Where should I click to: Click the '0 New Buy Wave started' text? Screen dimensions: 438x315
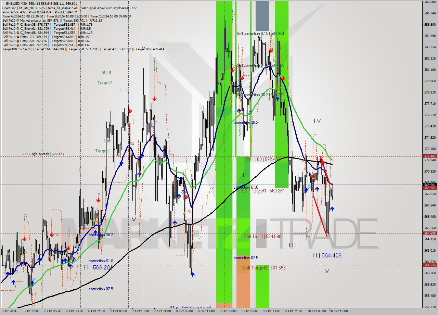pyautogui.click(x=190, y=307)
